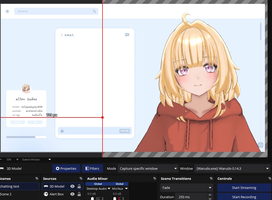Click the Duration 250 ms field
This screenshot has width=272, height=200.
click(x=191, y=197)
